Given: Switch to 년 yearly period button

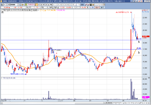Looking at the screenshot, I should tap(44, 5).
